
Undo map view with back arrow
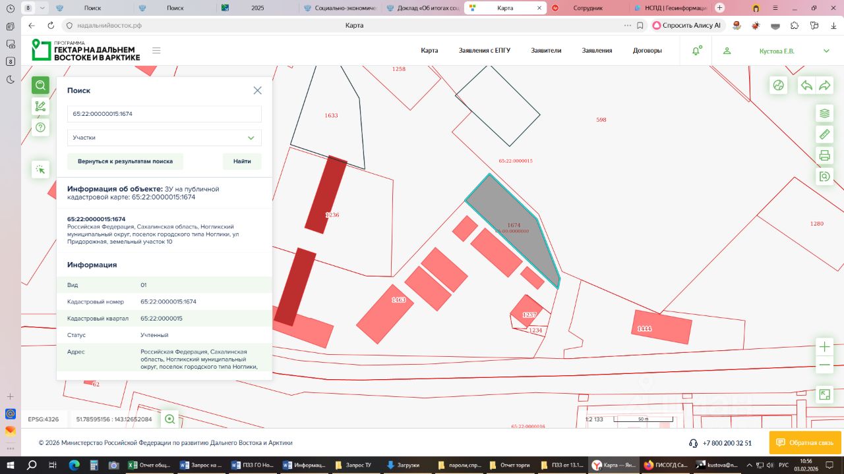tap(806, 86)
